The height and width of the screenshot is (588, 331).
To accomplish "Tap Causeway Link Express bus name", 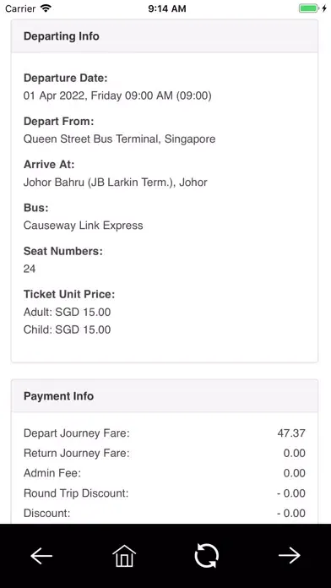I will pos(83,226).
